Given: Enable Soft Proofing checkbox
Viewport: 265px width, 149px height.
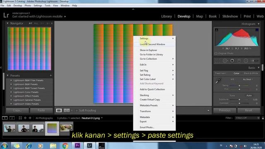Looking at the screenshot, I should pyautogui.click(x=77, y=111).
